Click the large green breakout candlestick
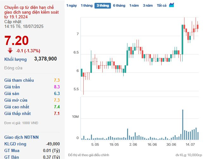Viewport: 207px width, 159px height. 183,39
